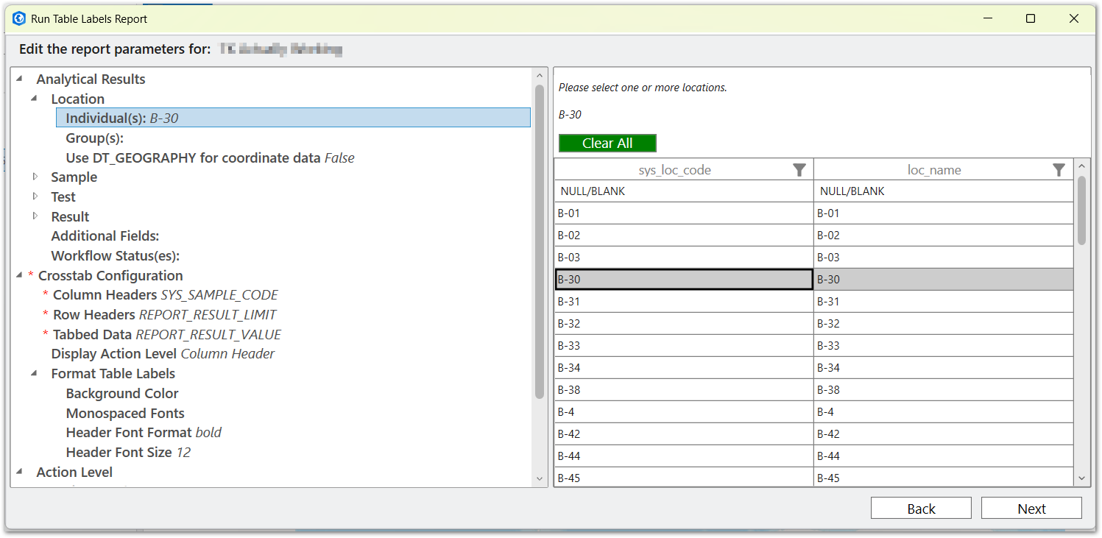Click the sys_loc_code column filter icon
This screenshot has height=538, width=1102.
click(799, 170)
